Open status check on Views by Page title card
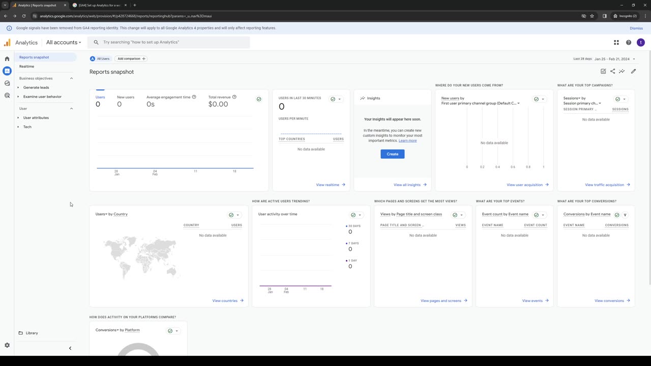 (x=458, y=215)
